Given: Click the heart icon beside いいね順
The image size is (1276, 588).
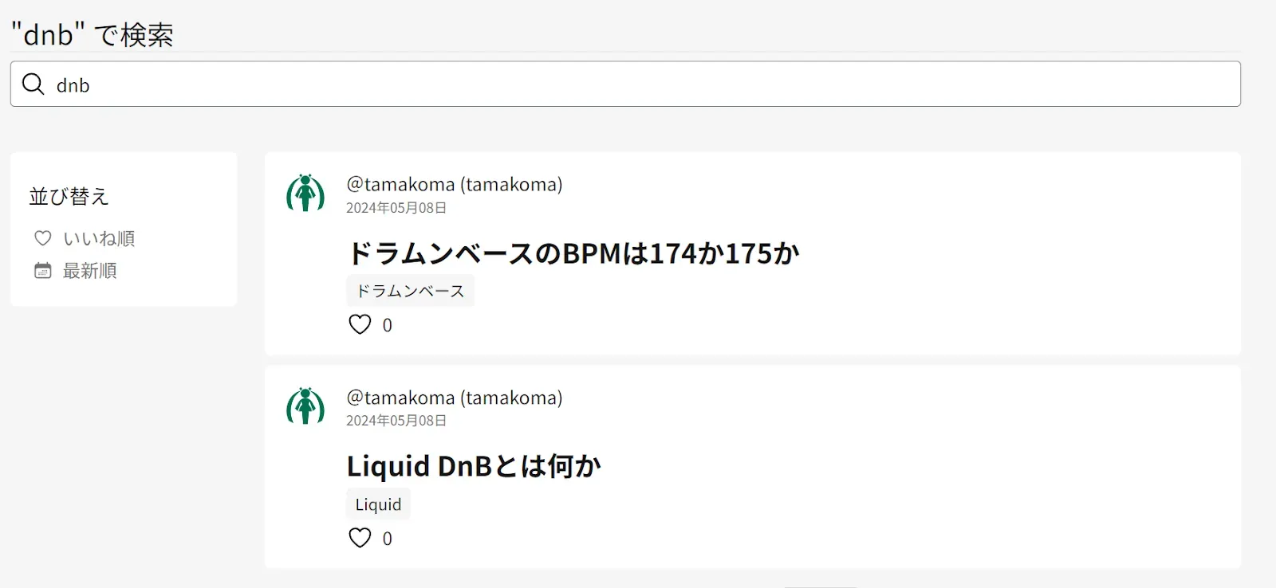Looking at the screenshot, I should (x=43, y=238).
